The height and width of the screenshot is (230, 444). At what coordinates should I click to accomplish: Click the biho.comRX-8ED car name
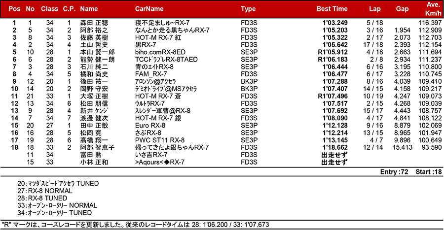[160, 52]
